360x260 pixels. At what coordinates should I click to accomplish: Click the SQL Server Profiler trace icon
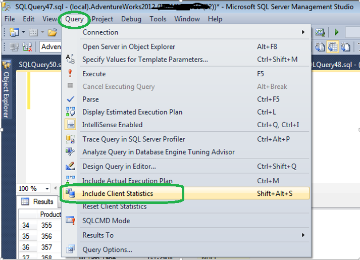click(70, 139)
